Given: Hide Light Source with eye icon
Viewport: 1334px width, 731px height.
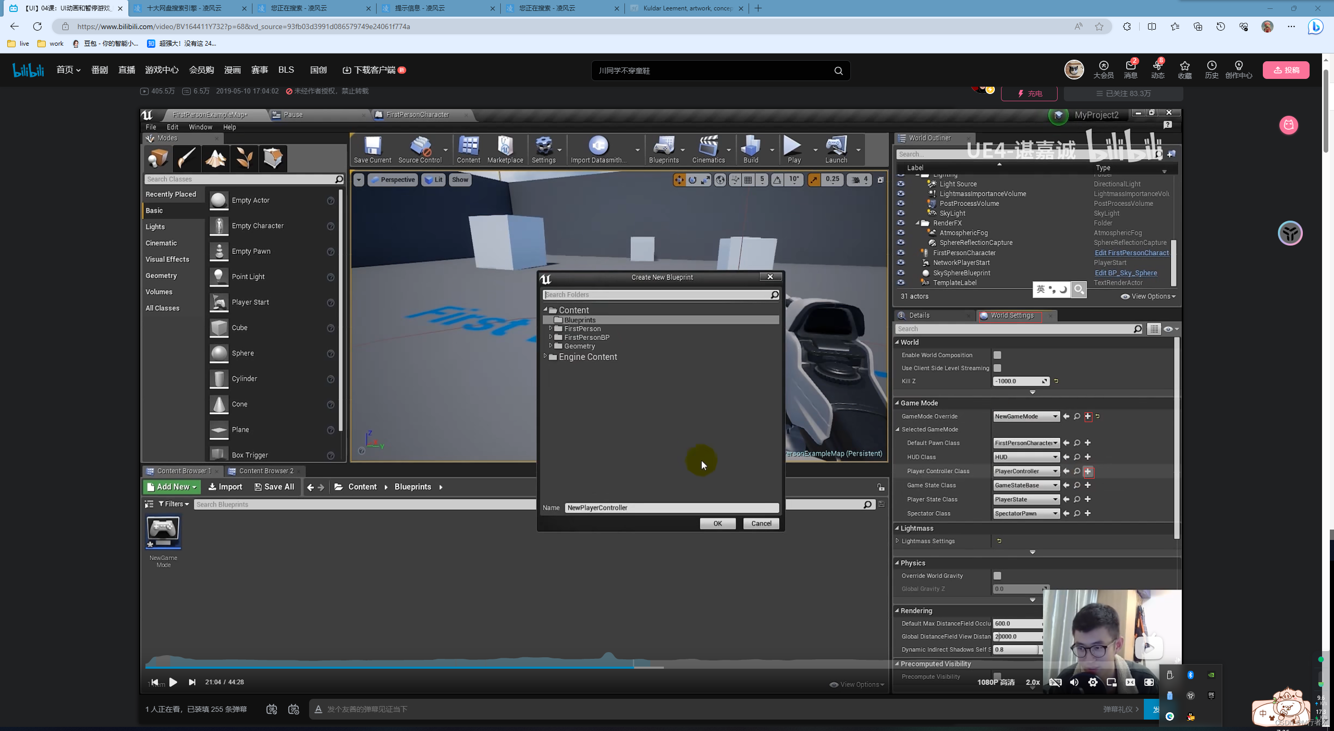Looking at the screenshot, I should pyautogui.click(x=901, y=184).
